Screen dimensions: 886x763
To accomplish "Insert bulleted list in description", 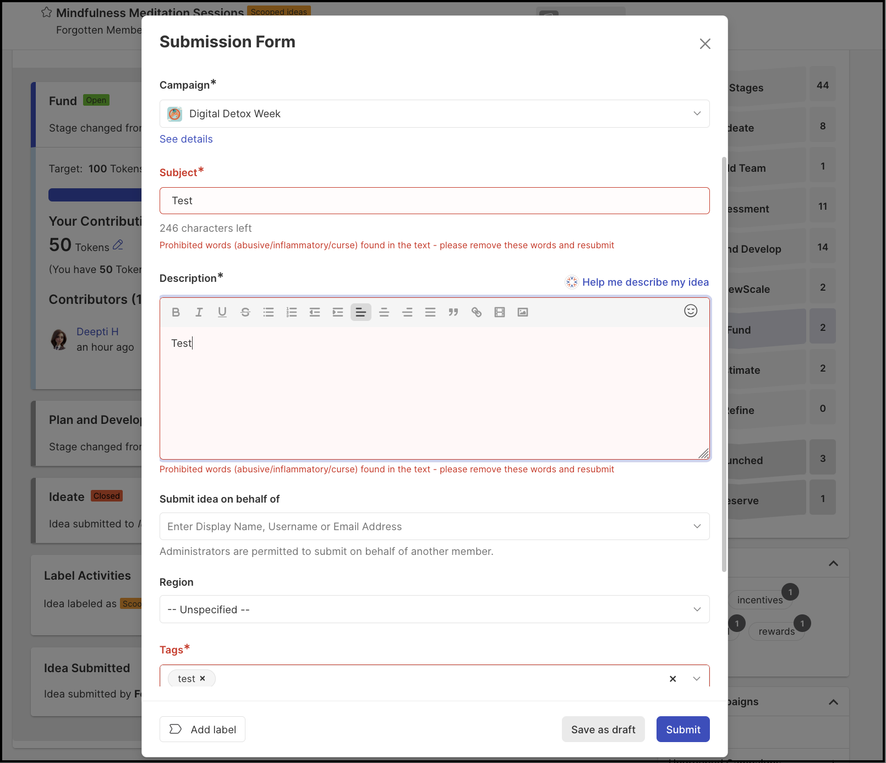I will pos(269,312).
